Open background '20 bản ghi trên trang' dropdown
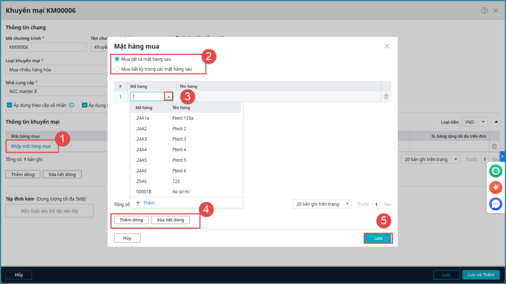The height and width of the screenshot is (284, 506). pyautogui.click(x=430, y=160)
